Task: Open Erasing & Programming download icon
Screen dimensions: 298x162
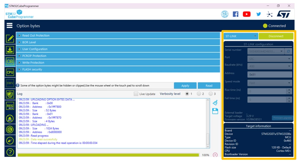Action: click(10, 50)
